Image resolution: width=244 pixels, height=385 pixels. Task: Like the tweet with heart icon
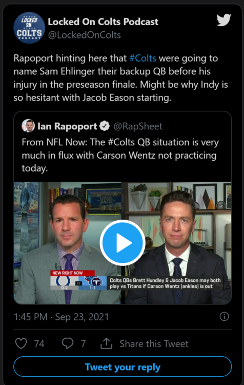(x=21, y=343)
